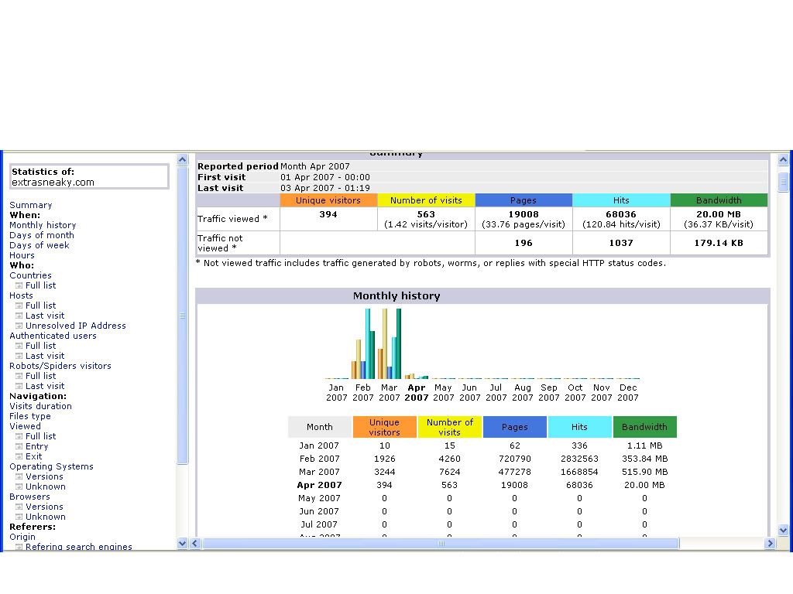The width and height of the screenshot is (793, 594).
Task: Go to Days of week statistics
Action: [39, 245]
